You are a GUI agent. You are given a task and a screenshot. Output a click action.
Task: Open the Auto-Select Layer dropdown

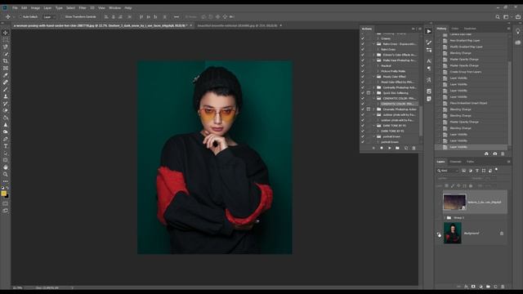49,16
